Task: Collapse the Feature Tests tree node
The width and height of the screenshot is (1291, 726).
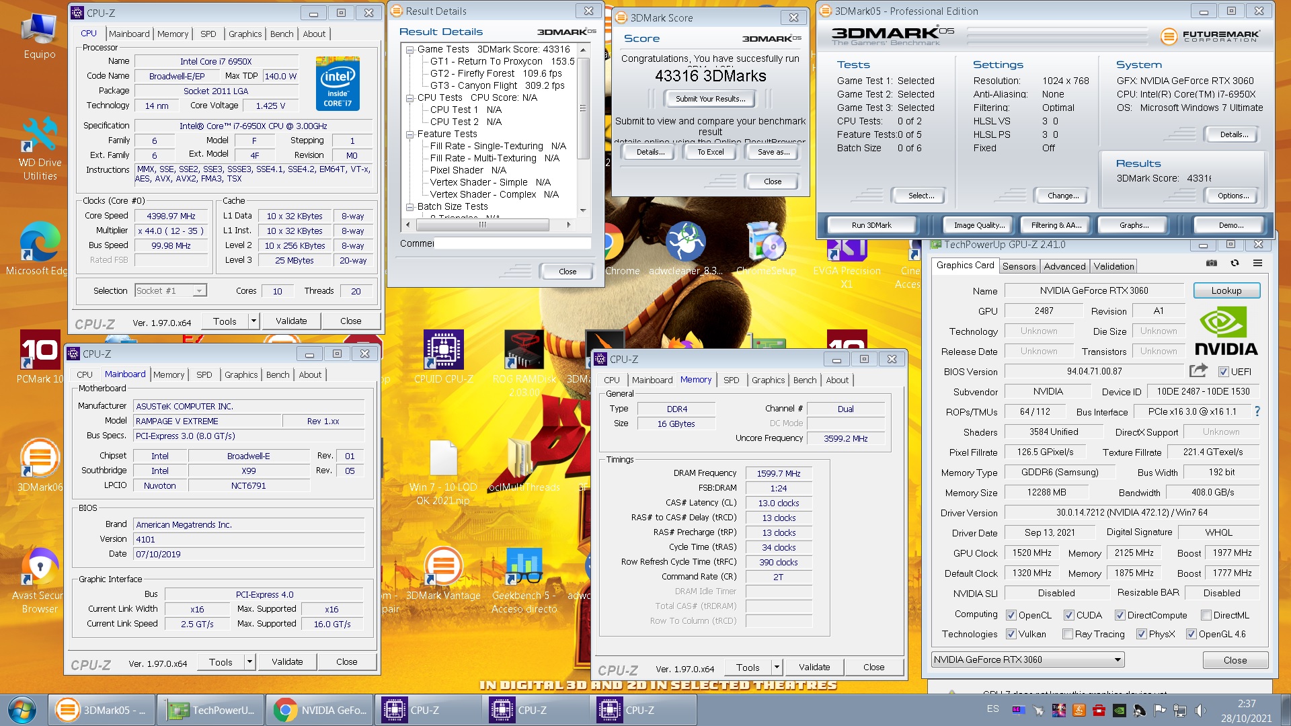Action: click(409, 134)
